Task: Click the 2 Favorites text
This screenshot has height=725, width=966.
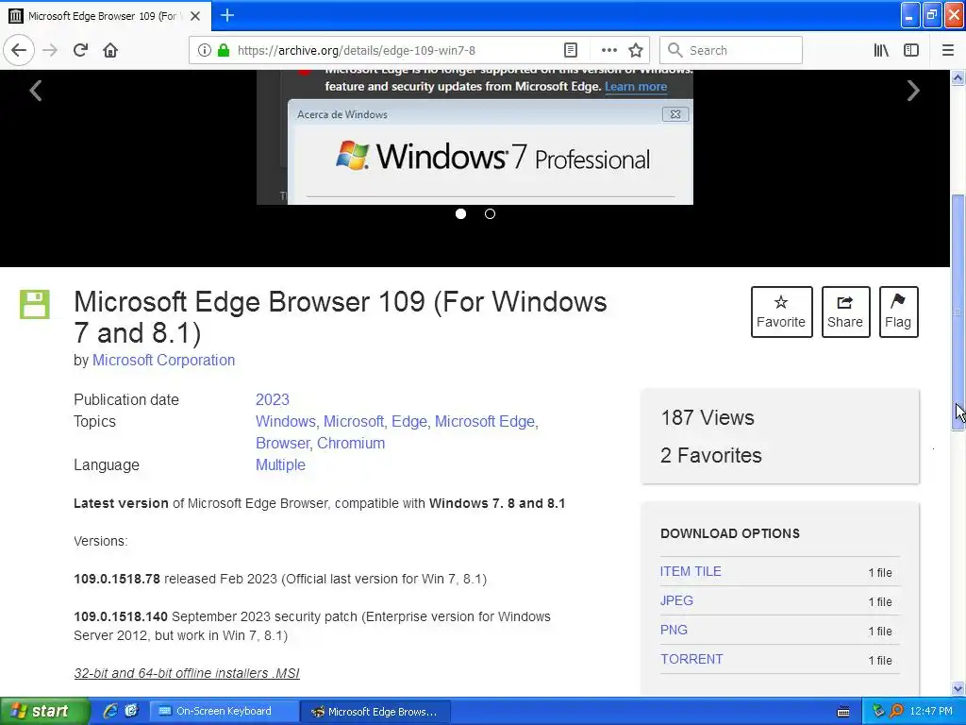Action: (711, 456)
